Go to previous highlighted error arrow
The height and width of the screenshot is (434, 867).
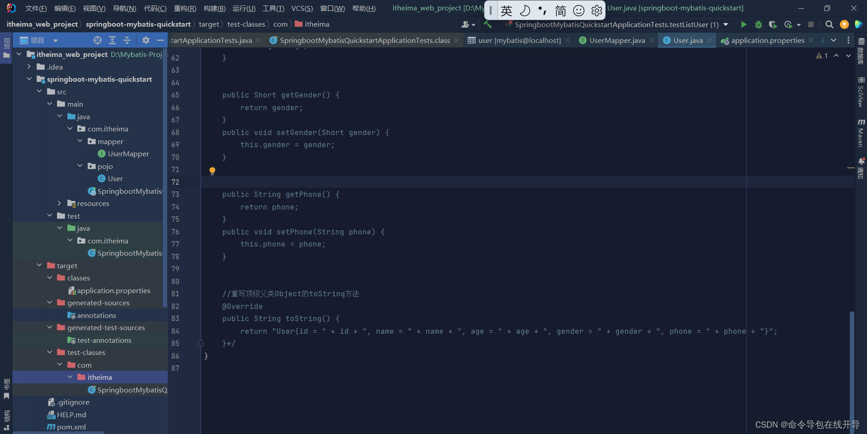coord(836,56)
